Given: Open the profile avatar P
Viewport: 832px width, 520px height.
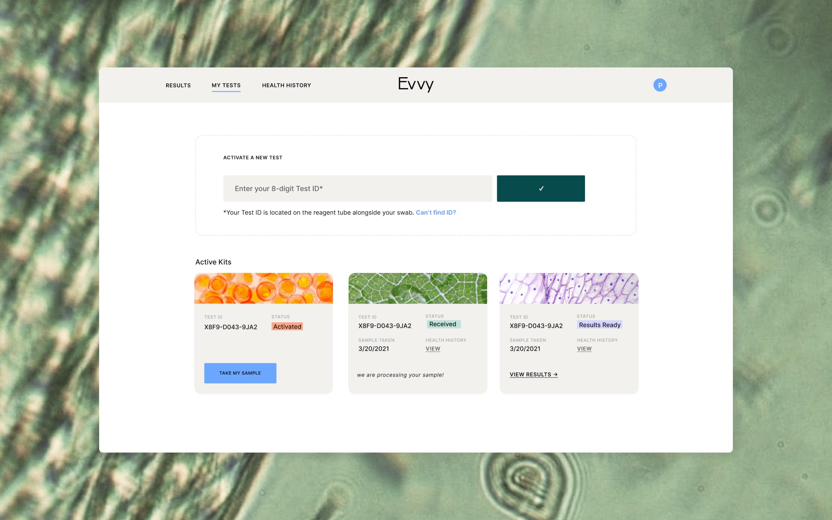Looking at the screenshot, I should pos(660,85).
